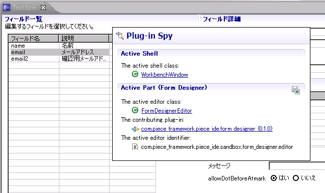
Task: Select the email2 field row
Action: (59, 59)
